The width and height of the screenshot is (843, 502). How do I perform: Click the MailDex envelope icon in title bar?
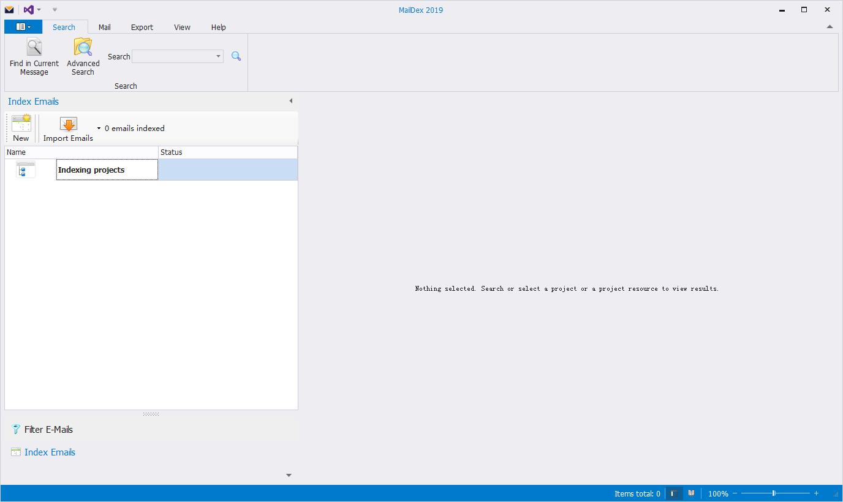point(9,9)
